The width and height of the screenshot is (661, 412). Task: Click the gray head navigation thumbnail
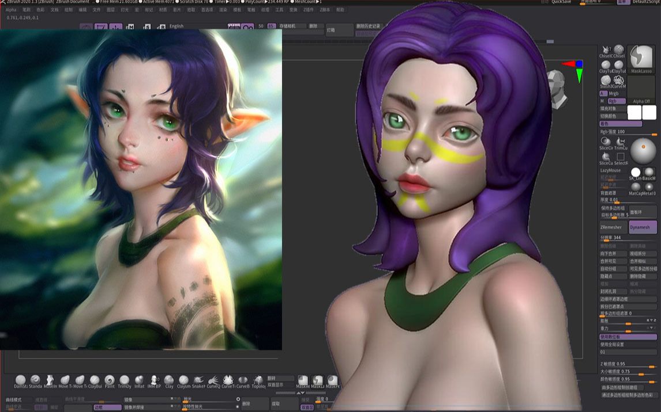[558, 90]
